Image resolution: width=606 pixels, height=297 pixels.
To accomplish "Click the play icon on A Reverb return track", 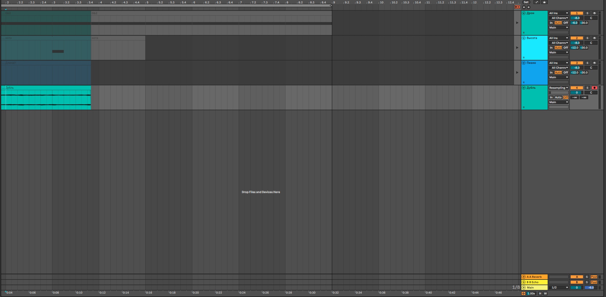I will (524, 277).
